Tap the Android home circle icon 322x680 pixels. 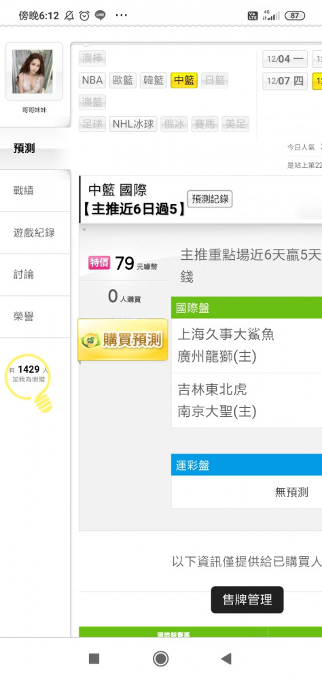161,658
